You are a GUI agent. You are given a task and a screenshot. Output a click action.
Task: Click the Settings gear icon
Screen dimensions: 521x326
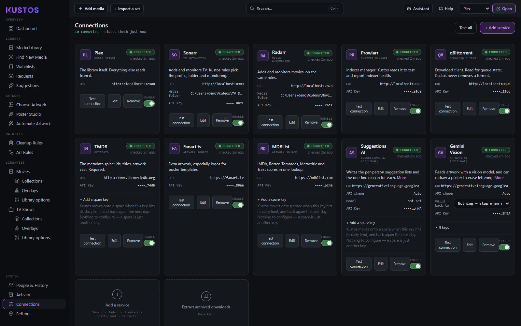(x=11, y=314)
